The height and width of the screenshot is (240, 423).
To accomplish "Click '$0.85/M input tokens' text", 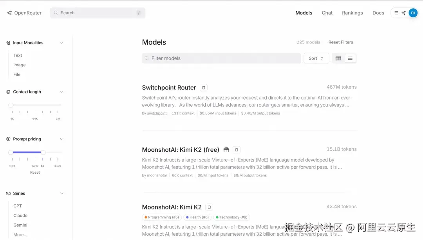I will click(x=218, y=113).
